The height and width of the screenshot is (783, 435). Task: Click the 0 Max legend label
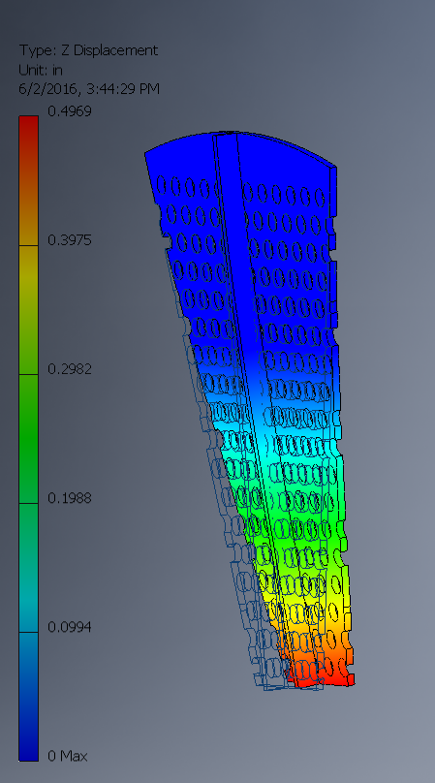[68, 756]
